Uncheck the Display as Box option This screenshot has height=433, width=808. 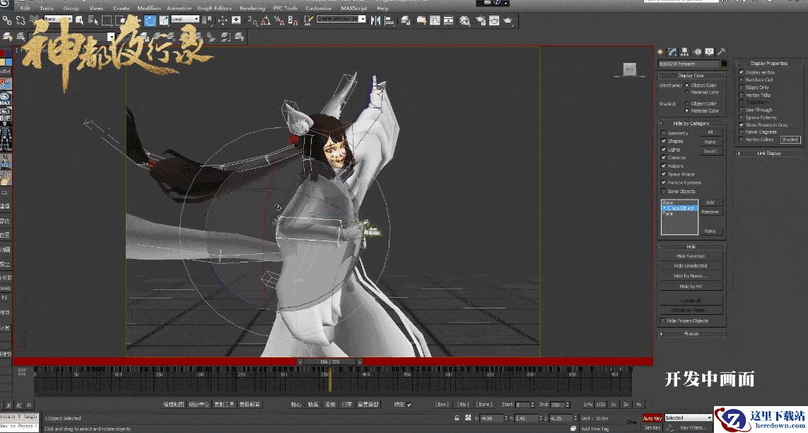coord(742,72)
